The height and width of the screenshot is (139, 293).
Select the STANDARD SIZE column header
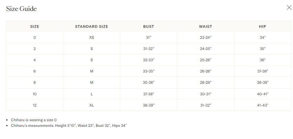pos(92,27)
